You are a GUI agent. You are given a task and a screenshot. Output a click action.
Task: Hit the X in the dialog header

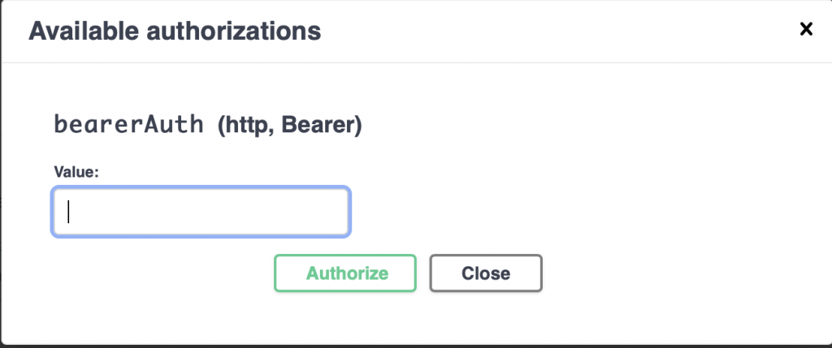(806, 30)
